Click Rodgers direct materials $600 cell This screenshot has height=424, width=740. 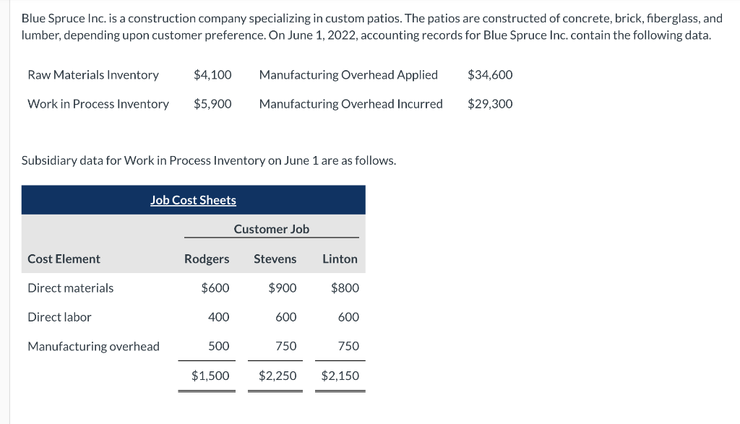pos(215,288)
